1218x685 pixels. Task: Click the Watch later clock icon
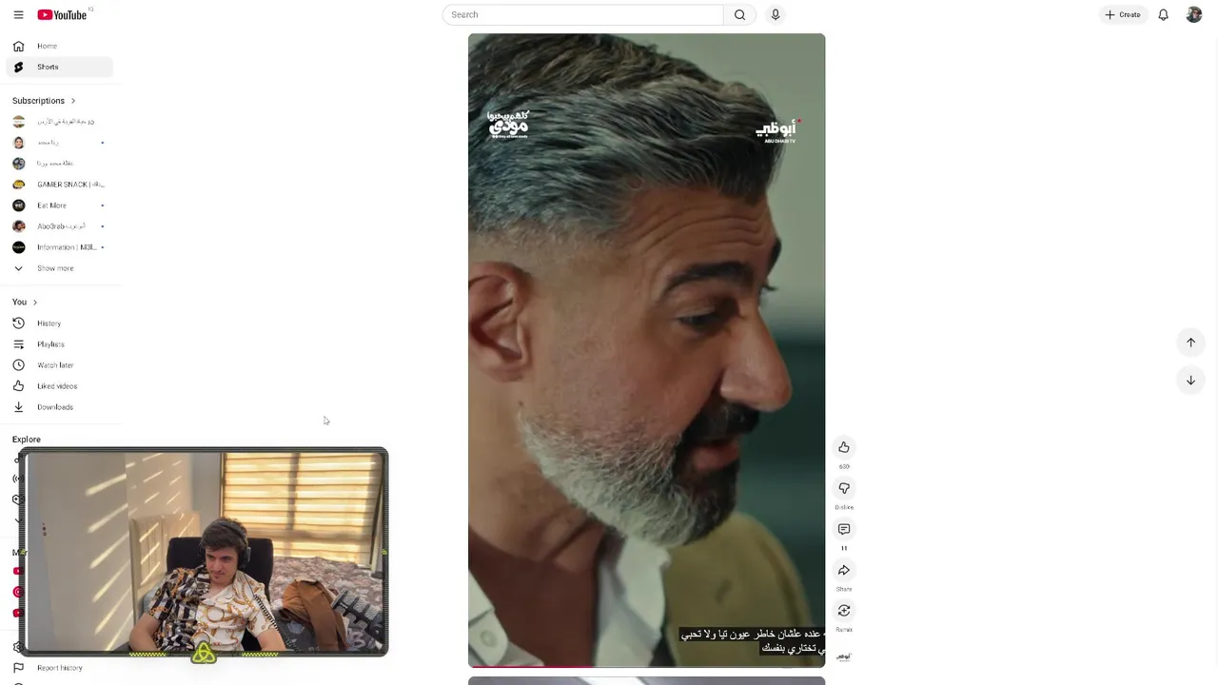pyautogui.click(x=18, y=364)
